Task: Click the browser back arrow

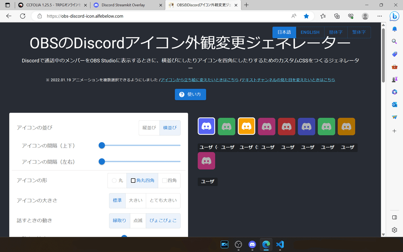Action: pyautogui.click(x=9, y=16)
